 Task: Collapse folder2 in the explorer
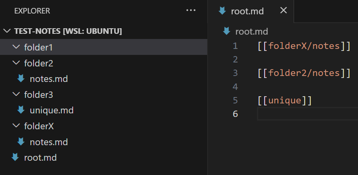[x=16, y=62]
